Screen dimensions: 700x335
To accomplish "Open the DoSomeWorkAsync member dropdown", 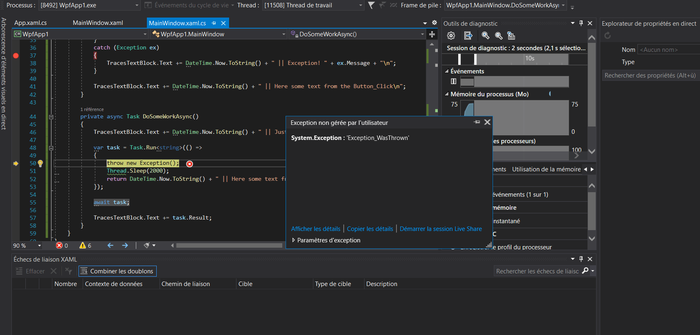I will 422,34.
